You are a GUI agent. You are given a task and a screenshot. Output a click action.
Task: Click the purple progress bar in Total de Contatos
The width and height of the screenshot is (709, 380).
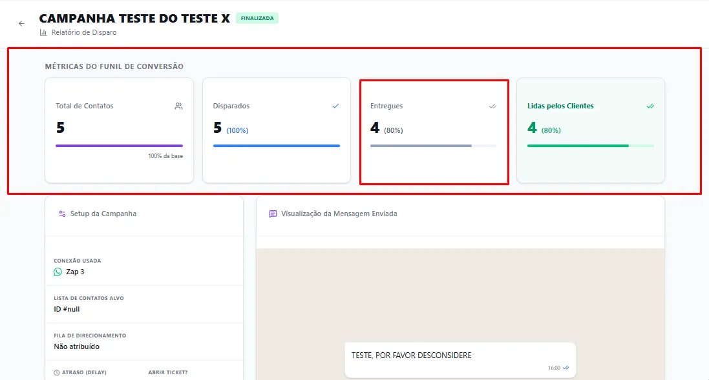click(x=120, y=146)
